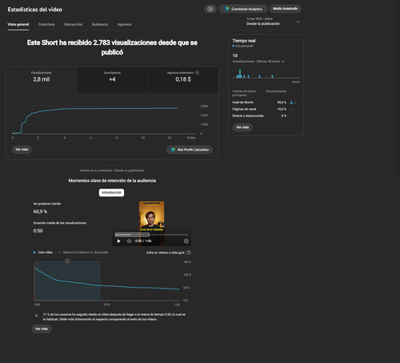This screenshot has height=363, width=400.
Task: Click the Combined Analytics logo icon
Action: tap(227, 9)
